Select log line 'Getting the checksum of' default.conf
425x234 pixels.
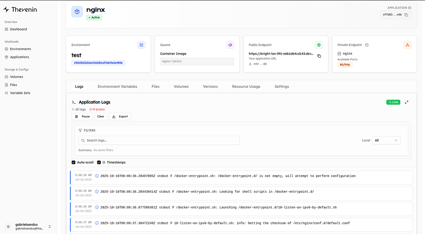tap(241, 225)
